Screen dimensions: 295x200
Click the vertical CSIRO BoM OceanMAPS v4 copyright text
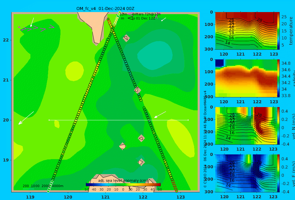205,139
